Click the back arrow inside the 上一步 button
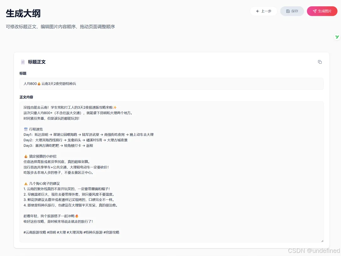This screenshot has width=341, height=256. pyautogui.click(x=258, y=11)
